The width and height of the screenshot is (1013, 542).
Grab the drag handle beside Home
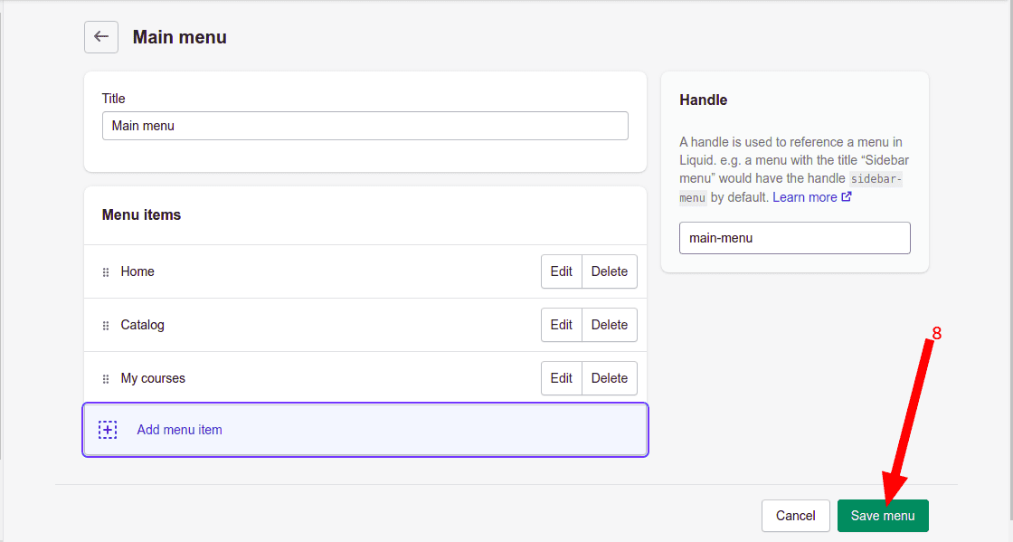click(x=106, y=272)
